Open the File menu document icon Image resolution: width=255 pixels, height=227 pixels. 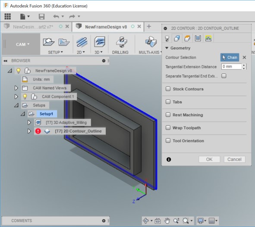point(22,16)
